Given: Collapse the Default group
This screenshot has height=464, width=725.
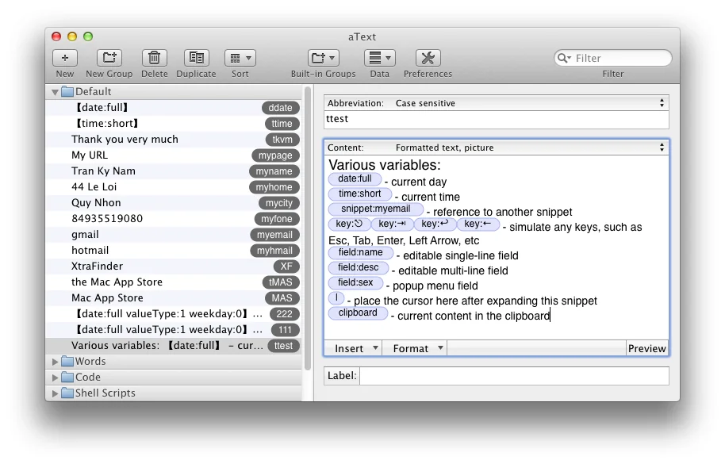Looking at the screenshot, I should [x=55, y=91].
